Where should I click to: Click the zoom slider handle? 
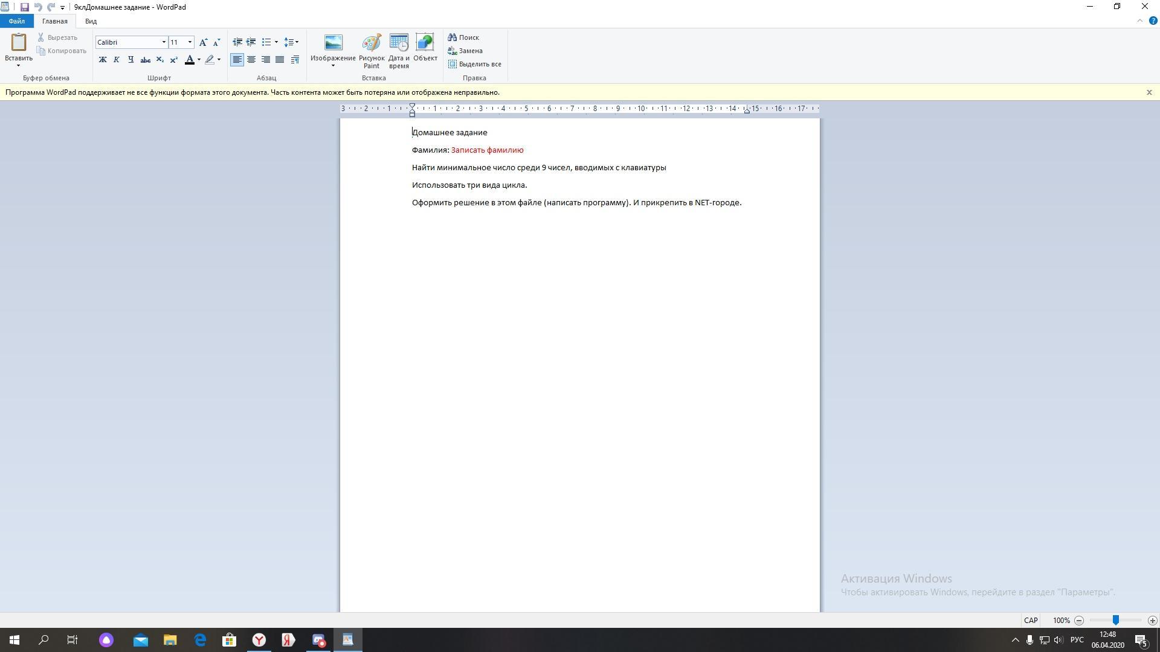[1116, 620]
